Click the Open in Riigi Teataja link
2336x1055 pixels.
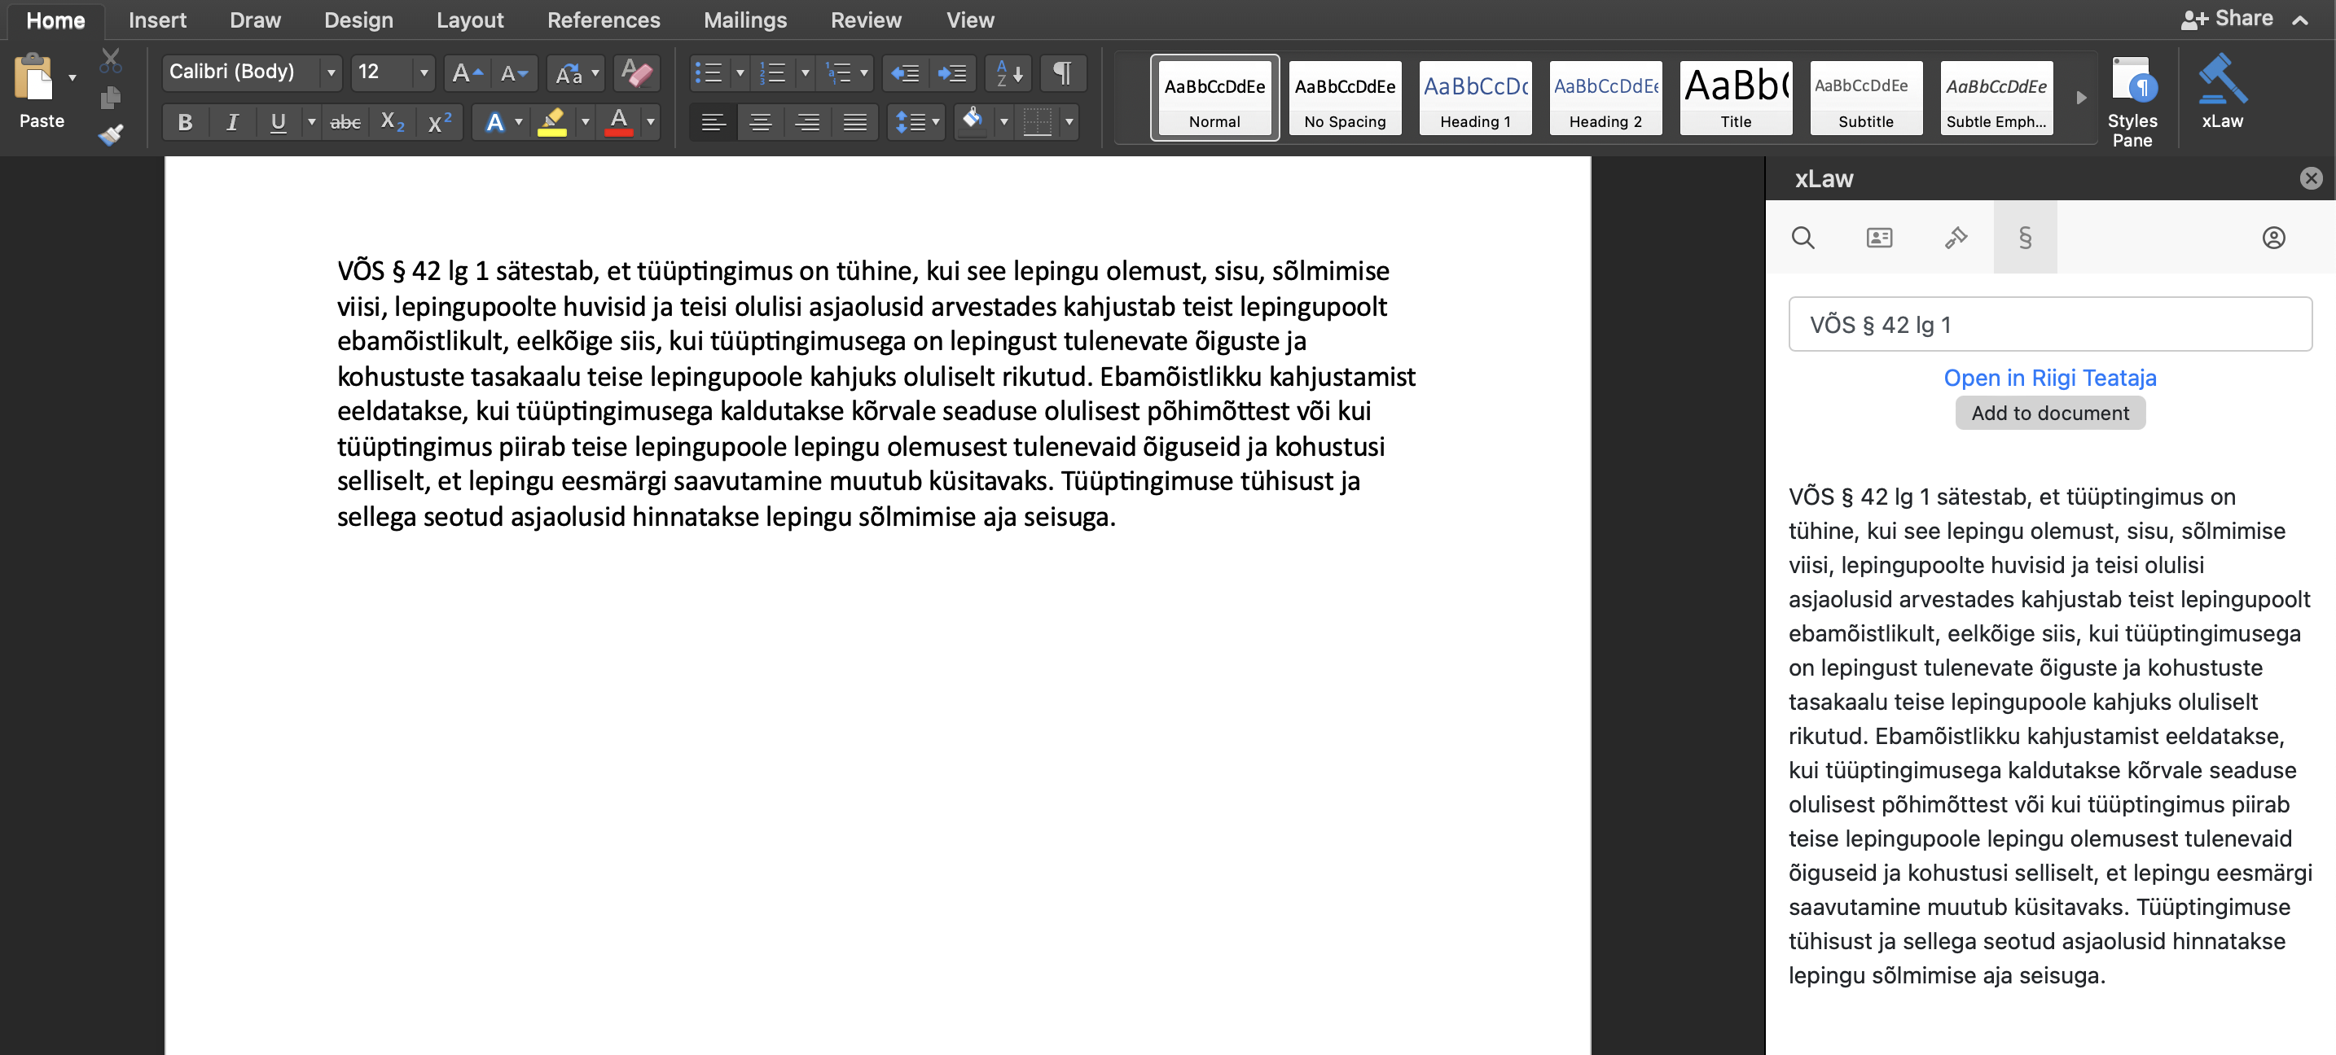pyautogui.click(x=2049, y=377)
